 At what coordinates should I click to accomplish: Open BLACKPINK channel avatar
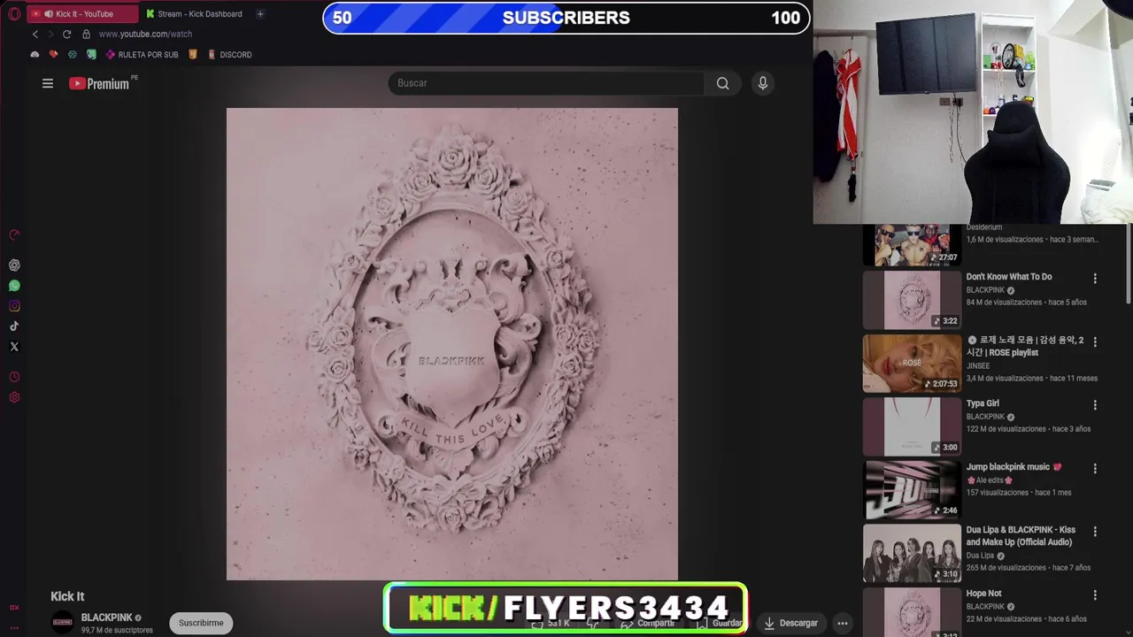pos(62,622)
